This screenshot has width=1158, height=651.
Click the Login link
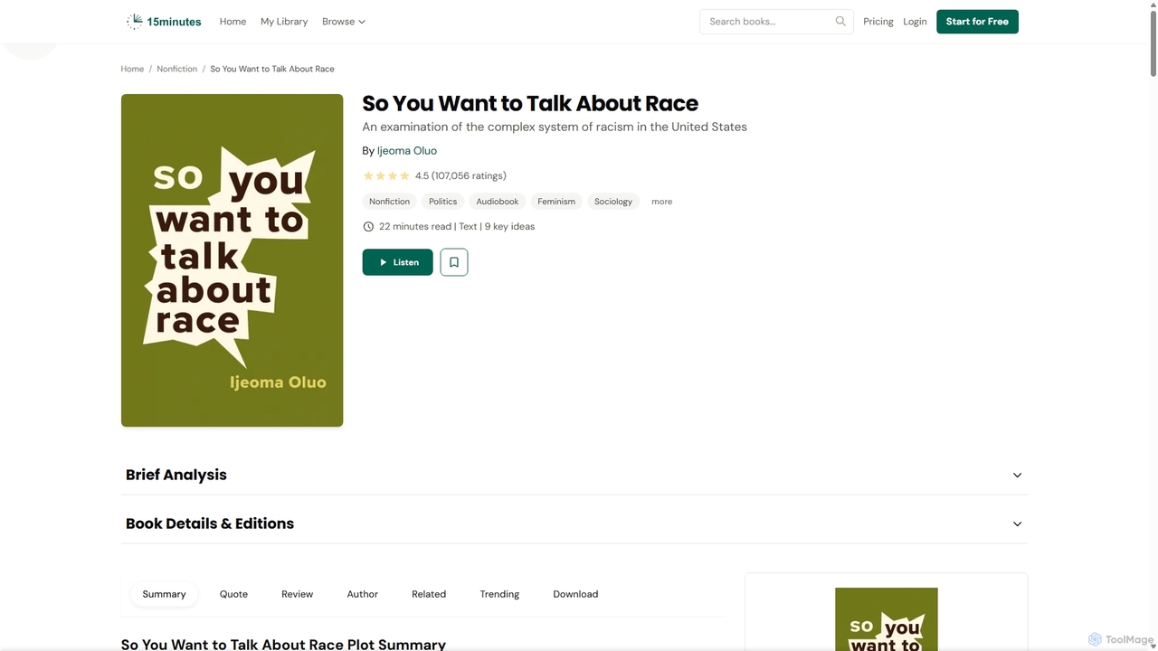915,22
